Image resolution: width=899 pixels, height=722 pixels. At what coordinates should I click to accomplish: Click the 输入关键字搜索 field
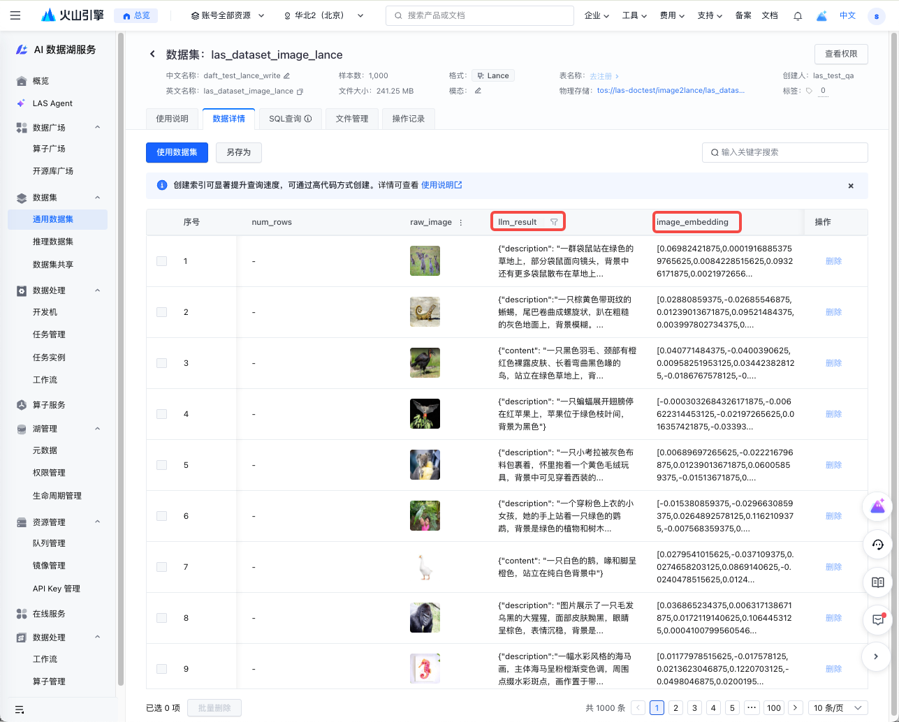[x=785, y=152]
